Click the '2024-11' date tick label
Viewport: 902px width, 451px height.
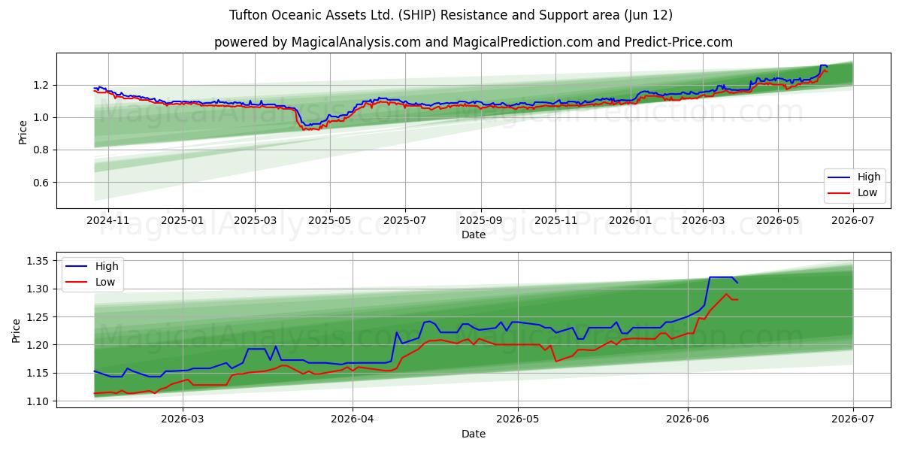coord(107,221)
